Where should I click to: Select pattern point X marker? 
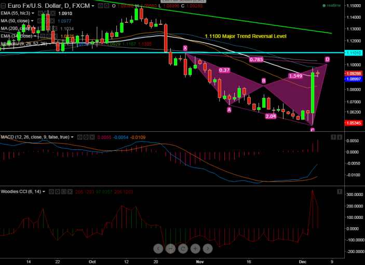point(185,48)
